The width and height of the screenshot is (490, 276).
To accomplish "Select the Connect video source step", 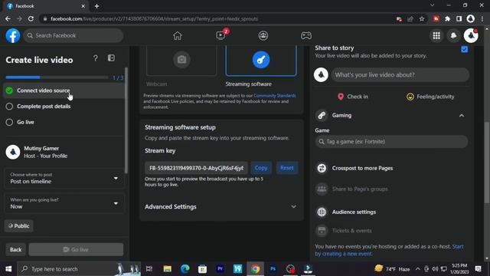I will 64,90.
